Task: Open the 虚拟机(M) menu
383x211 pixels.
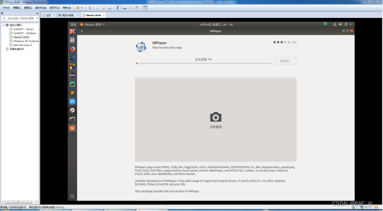Action: pos(41,8)
